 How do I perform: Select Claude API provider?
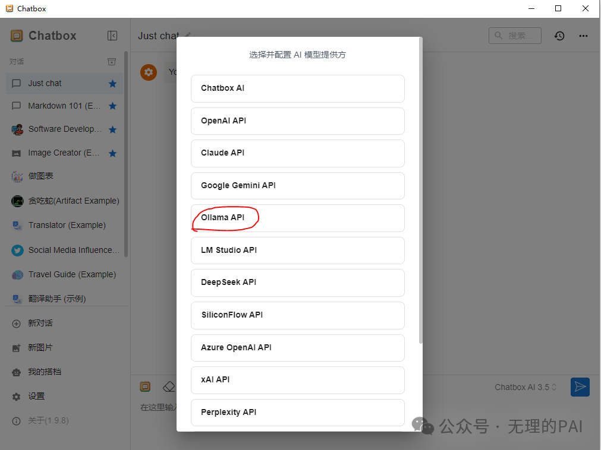[x=297, y=153]
